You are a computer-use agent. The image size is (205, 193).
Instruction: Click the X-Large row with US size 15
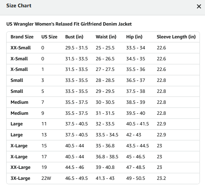(x=103, y=146)
